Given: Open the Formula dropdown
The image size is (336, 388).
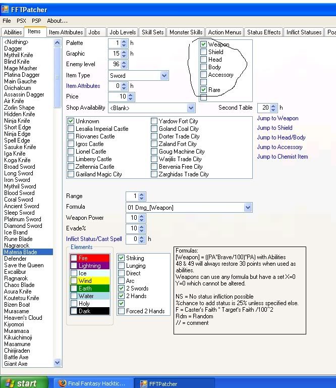Looking at the screenshot, I should click(248, 207).
